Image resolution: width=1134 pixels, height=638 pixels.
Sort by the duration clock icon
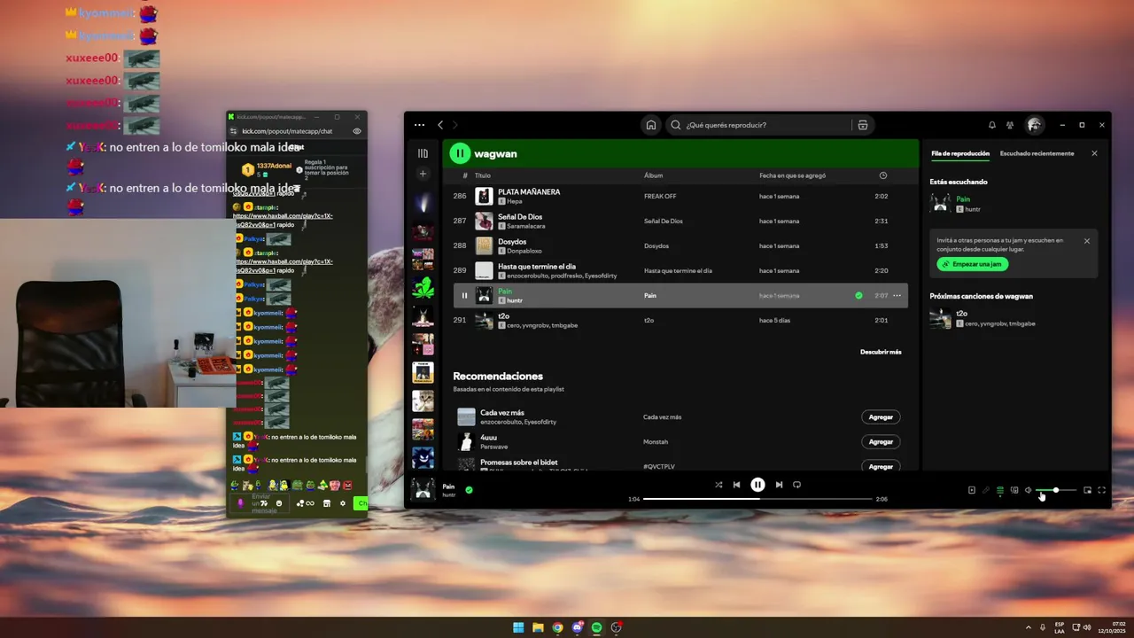pyautogui.click(x=882, y=175)
